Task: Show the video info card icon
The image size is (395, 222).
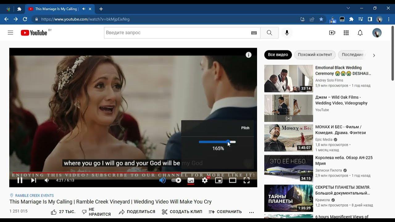Action: coord(248,55)
